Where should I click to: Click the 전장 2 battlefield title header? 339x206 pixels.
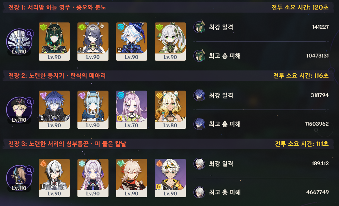coord(57,76)
